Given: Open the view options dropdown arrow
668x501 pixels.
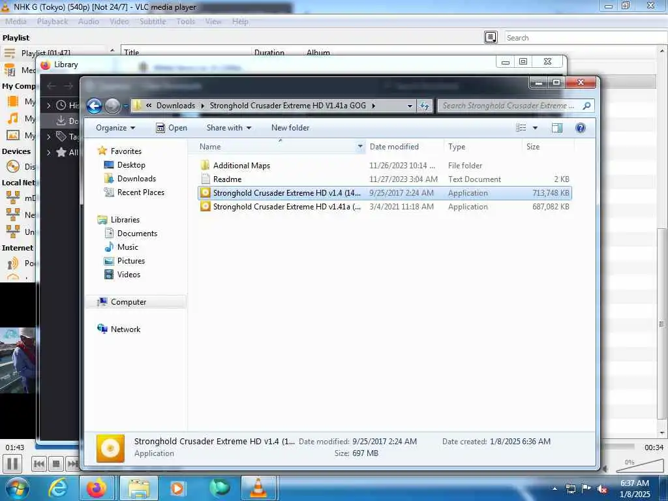Looking at the screenshot, I should [535, 128].
